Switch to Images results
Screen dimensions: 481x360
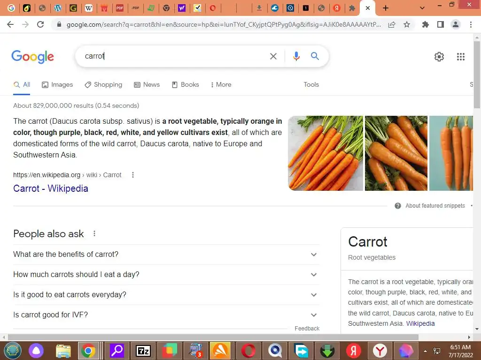click(57, 85)
